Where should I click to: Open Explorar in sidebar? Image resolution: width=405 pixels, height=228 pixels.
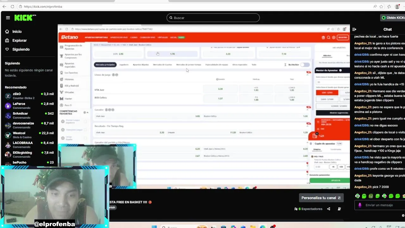19,41
